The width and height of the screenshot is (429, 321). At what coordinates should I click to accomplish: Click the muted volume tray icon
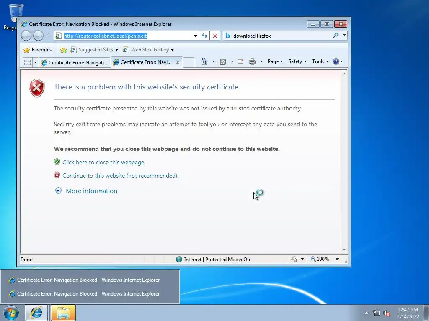coord(387,313)
